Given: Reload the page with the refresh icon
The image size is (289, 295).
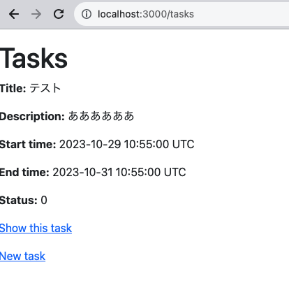Looking at the screenshot, I should (x=59, y=14).
